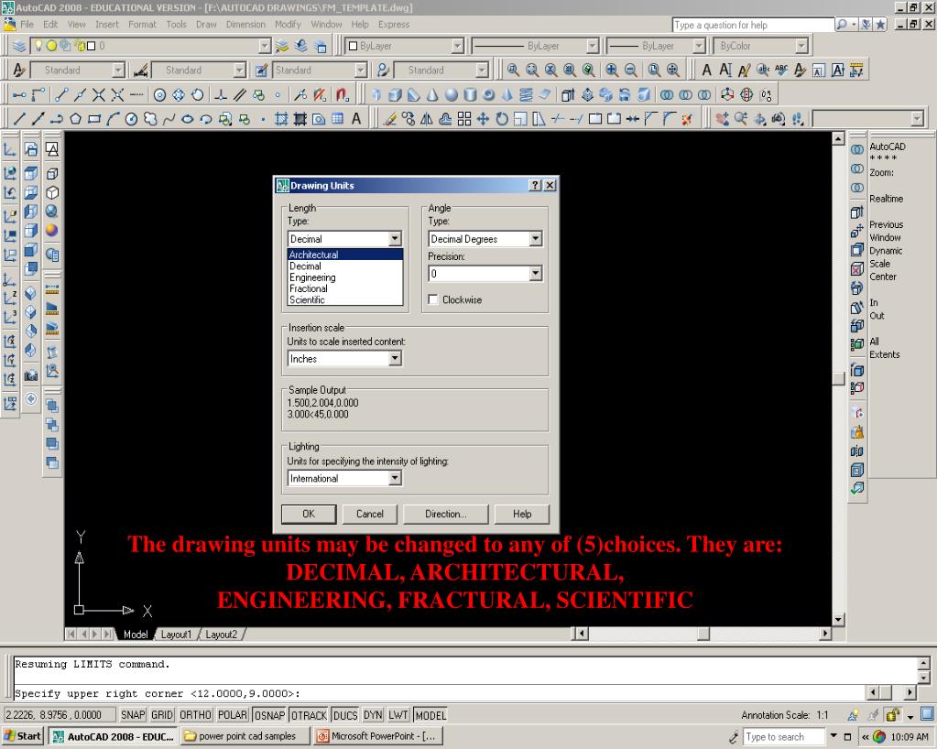Choose Architectural in the length type list
This screenshot has width=937, height=749.
pyautogui.click(x=344, y=255)
